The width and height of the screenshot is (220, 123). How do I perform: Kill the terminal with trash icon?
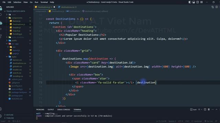[x=209, y=109]
